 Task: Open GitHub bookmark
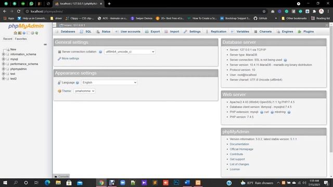coord(260,19)
